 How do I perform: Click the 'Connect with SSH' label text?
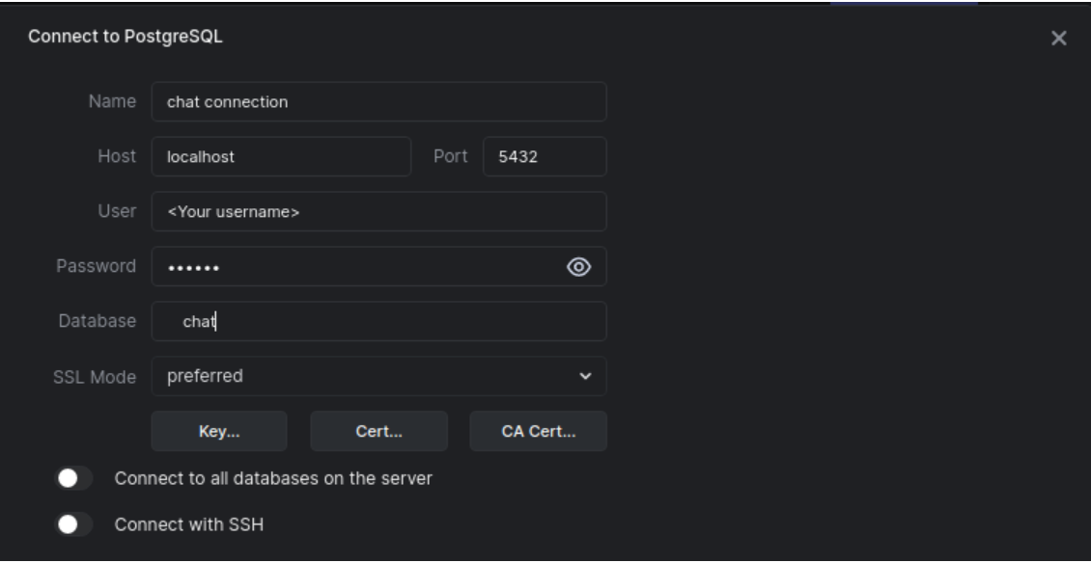click(189, 525)
